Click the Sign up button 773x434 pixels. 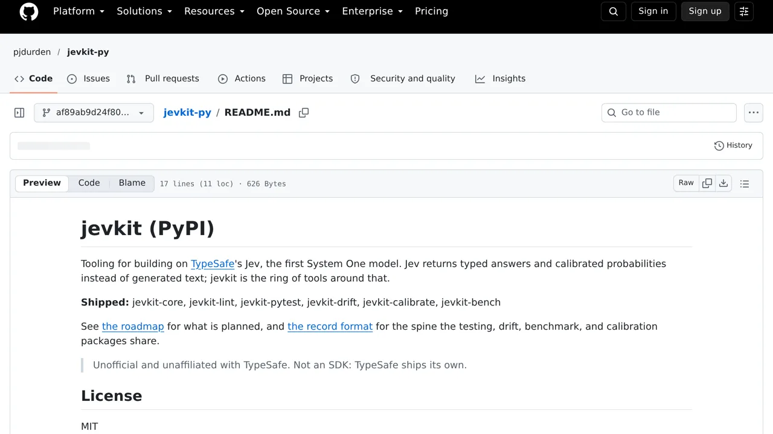[x=705, y=11]
